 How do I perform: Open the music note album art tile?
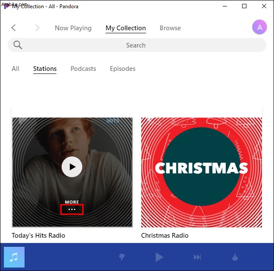14,257
